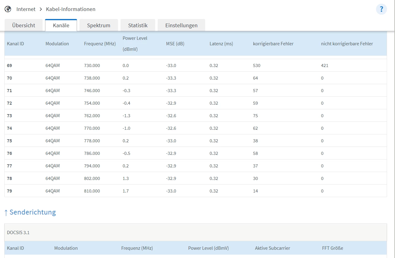Click the Frequenz (MHz) header in the downstream table

point(100,44)
